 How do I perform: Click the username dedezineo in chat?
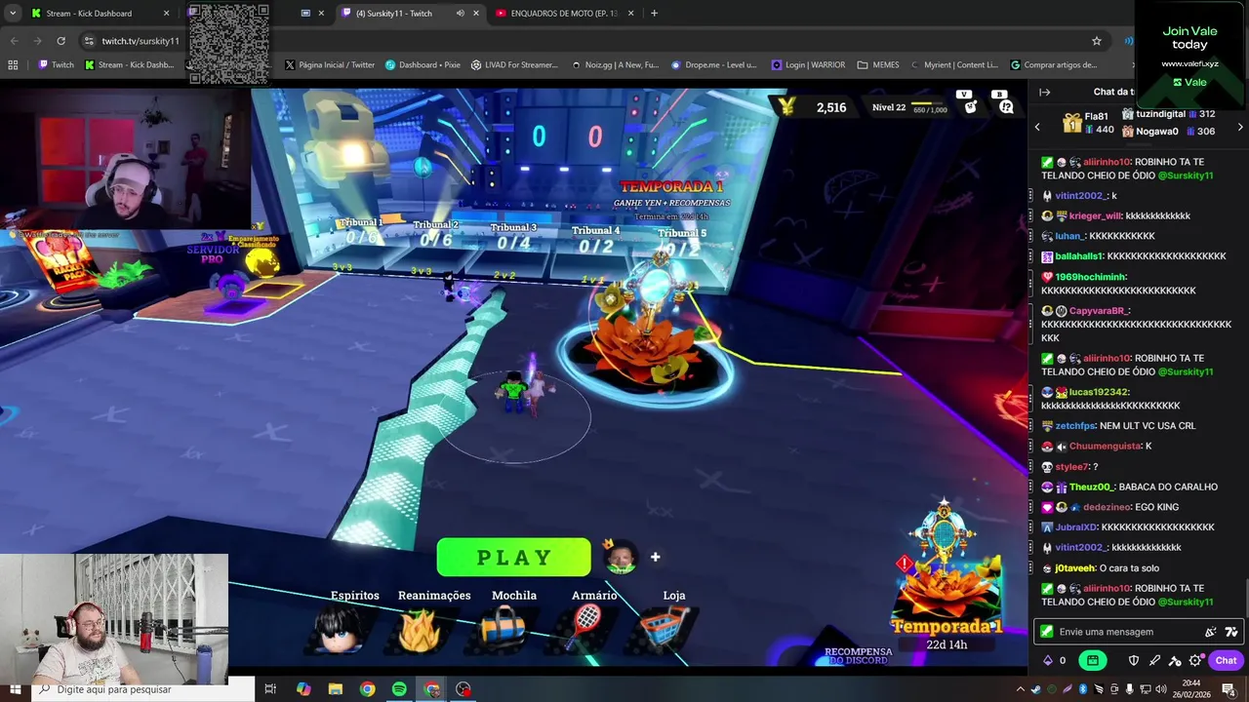coord(1107,507)
